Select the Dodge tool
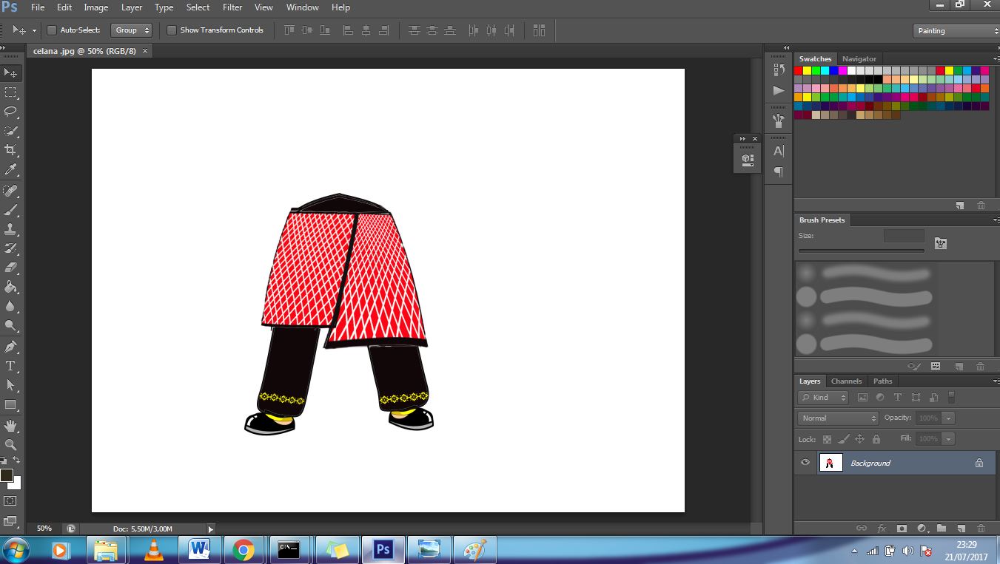The image size is (1000, 564). [x=11, y=325]
